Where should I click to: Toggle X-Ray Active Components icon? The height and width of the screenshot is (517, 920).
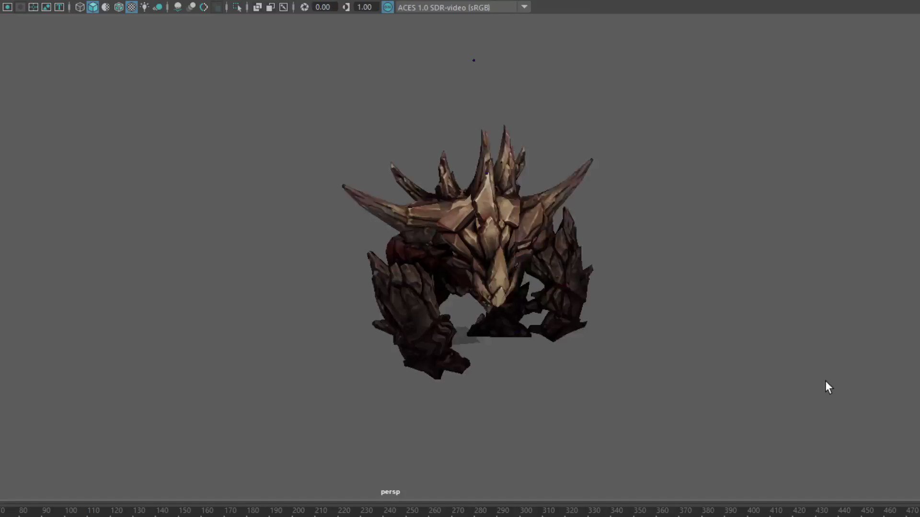pos(270,7)
